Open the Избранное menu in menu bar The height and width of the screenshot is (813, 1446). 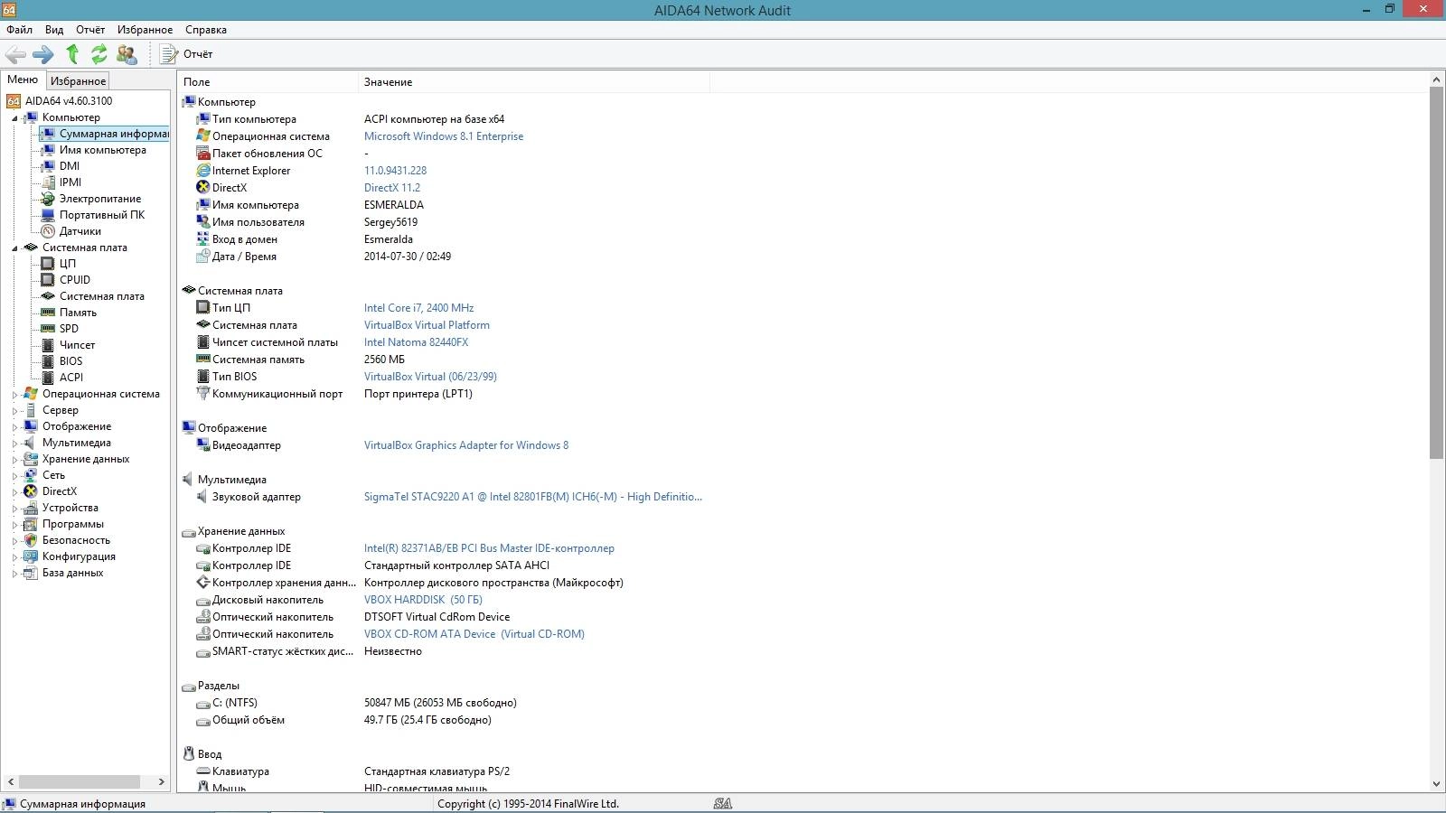(145, 30)
